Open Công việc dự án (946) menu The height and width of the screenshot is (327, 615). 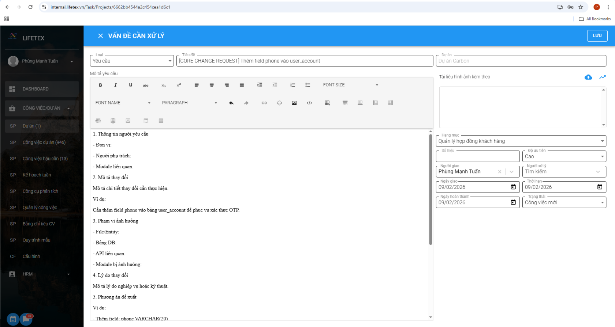click(x=44, y=142)
